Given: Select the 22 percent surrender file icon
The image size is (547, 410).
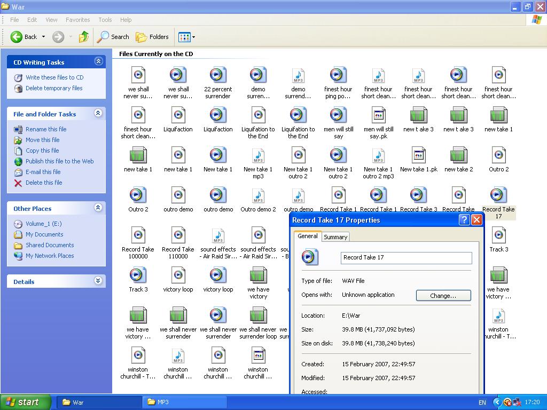Looking at the screenshot, I should (x=218, y=76).
